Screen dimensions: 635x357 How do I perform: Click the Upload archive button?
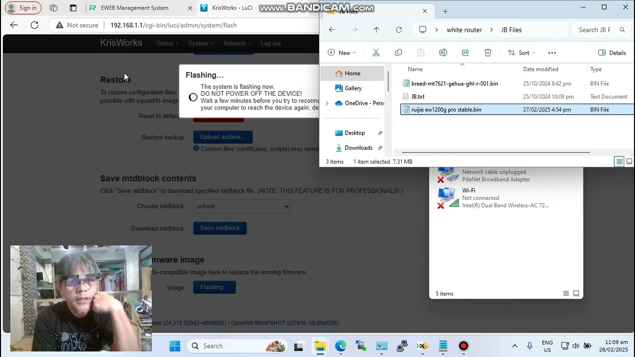(223, 137)
